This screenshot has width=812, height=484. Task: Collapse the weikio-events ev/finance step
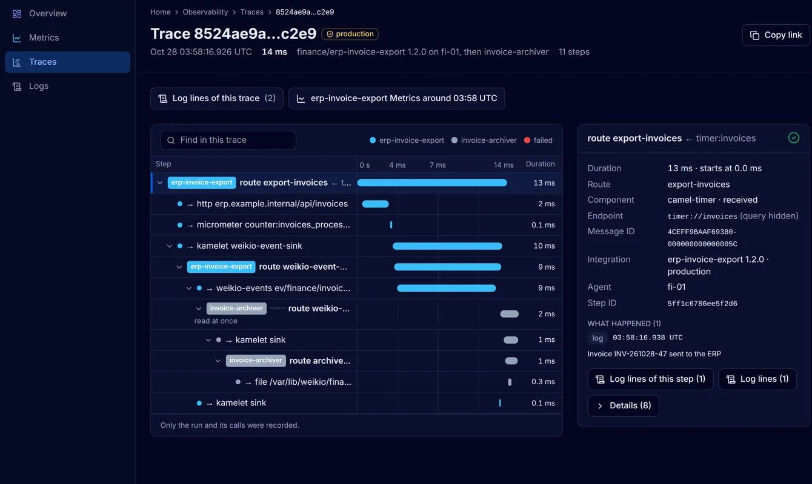click(x=189, y=289)
